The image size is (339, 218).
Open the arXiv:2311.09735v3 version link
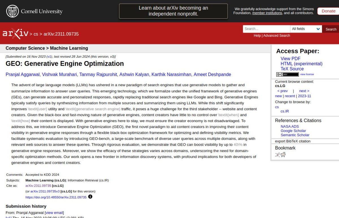45,191
